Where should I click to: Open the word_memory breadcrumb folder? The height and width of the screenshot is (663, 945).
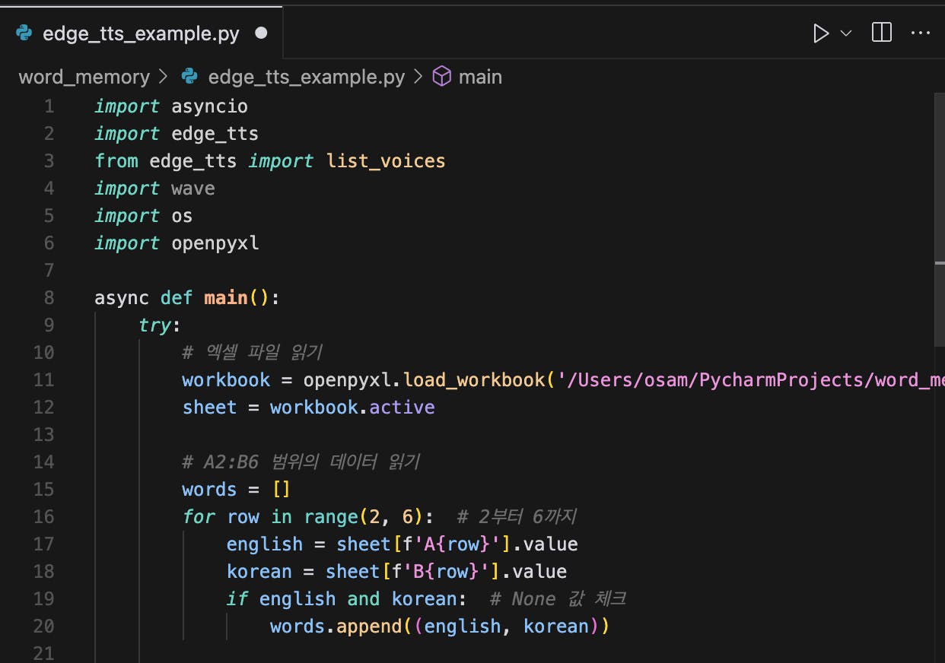pyautogui.click(x=84, y=77)
